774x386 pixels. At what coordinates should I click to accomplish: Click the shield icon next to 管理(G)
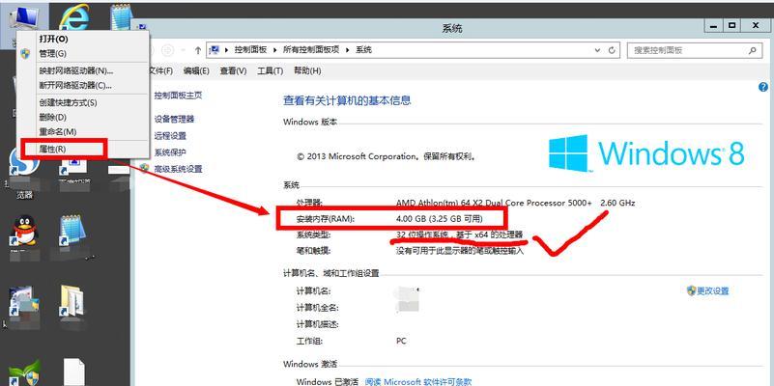tap(26, 53)
